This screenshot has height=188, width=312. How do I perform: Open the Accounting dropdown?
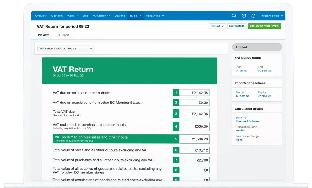pos(155,16)
